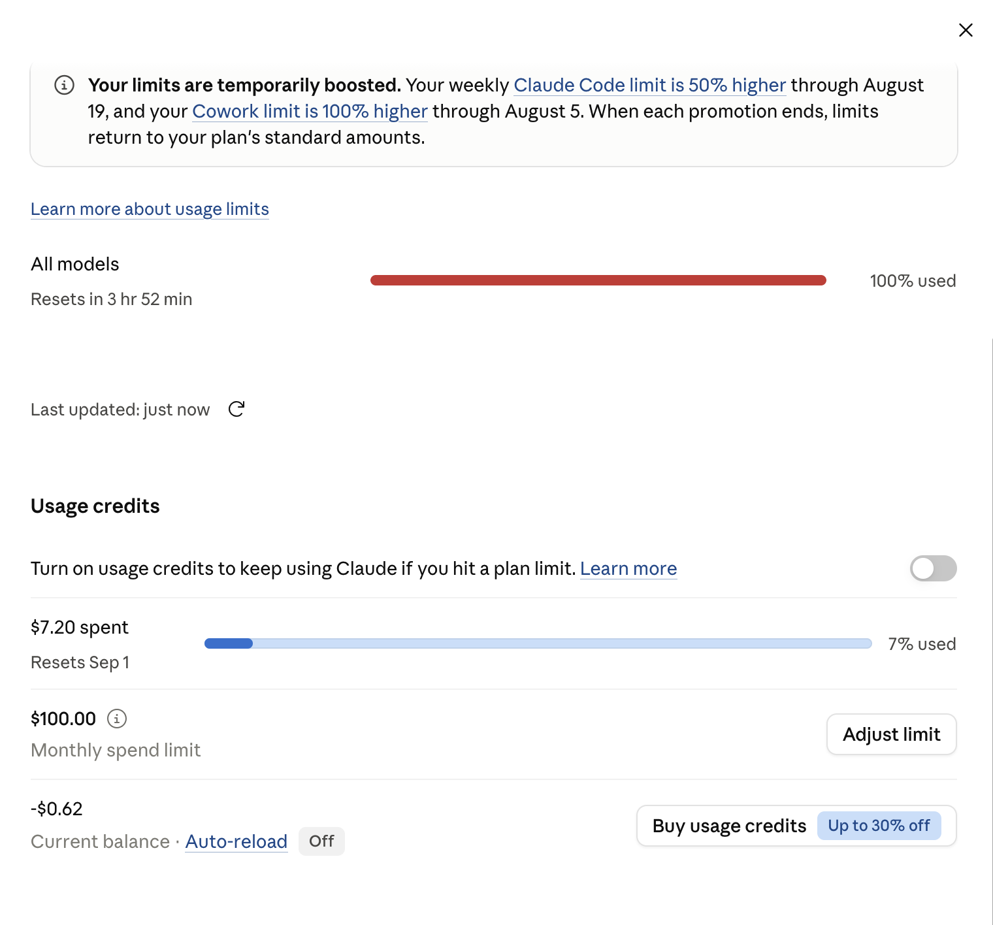This screenshot has height=925, width=993.
Task: Click the red All models usage bar
Action: coord(598,280)
